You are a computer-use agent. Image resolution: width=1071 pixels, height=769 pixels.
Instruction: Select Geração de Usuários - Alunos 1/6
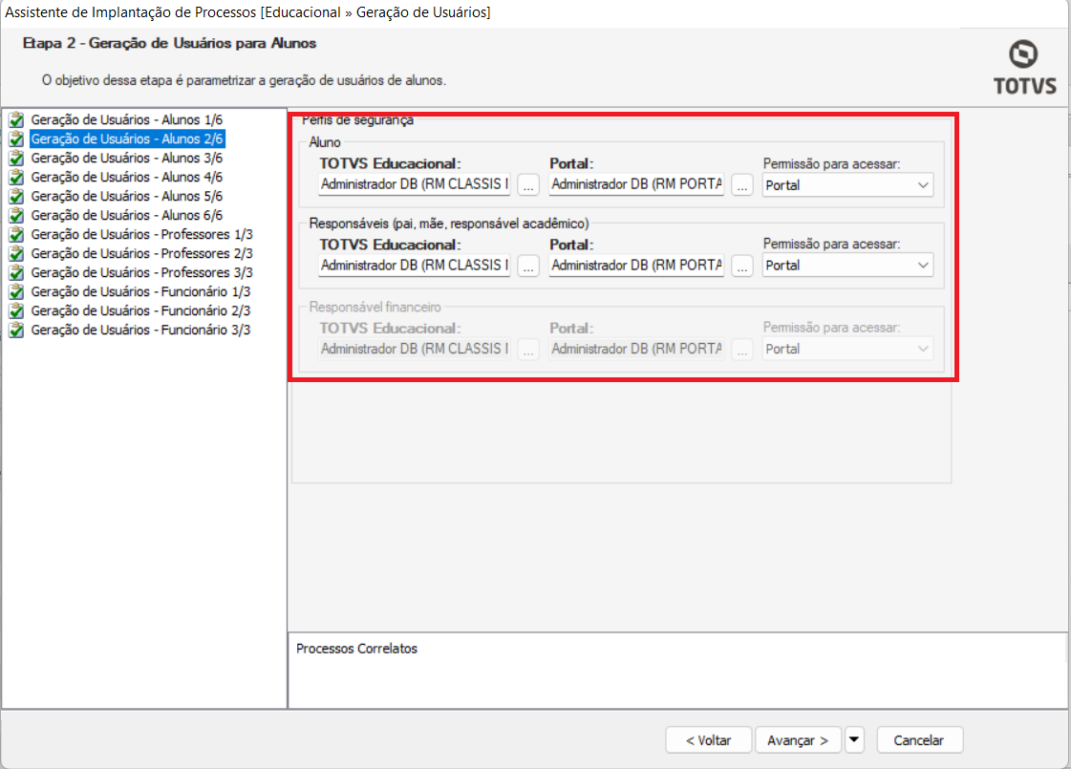127,119
